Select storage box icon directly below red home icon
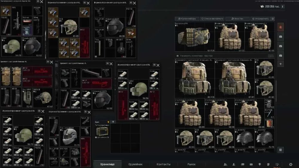 [280, 36]
